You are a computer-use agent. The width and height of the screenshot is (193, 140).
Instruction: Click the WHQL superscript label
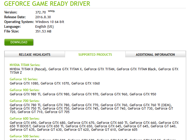click(x=51, y=11)
